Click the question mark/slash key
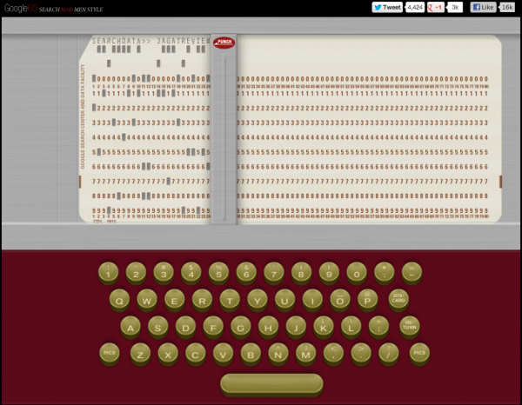Image resolution: width=522 pixels, height=405 pixels. pyautogui.click(x=389, y=354)
